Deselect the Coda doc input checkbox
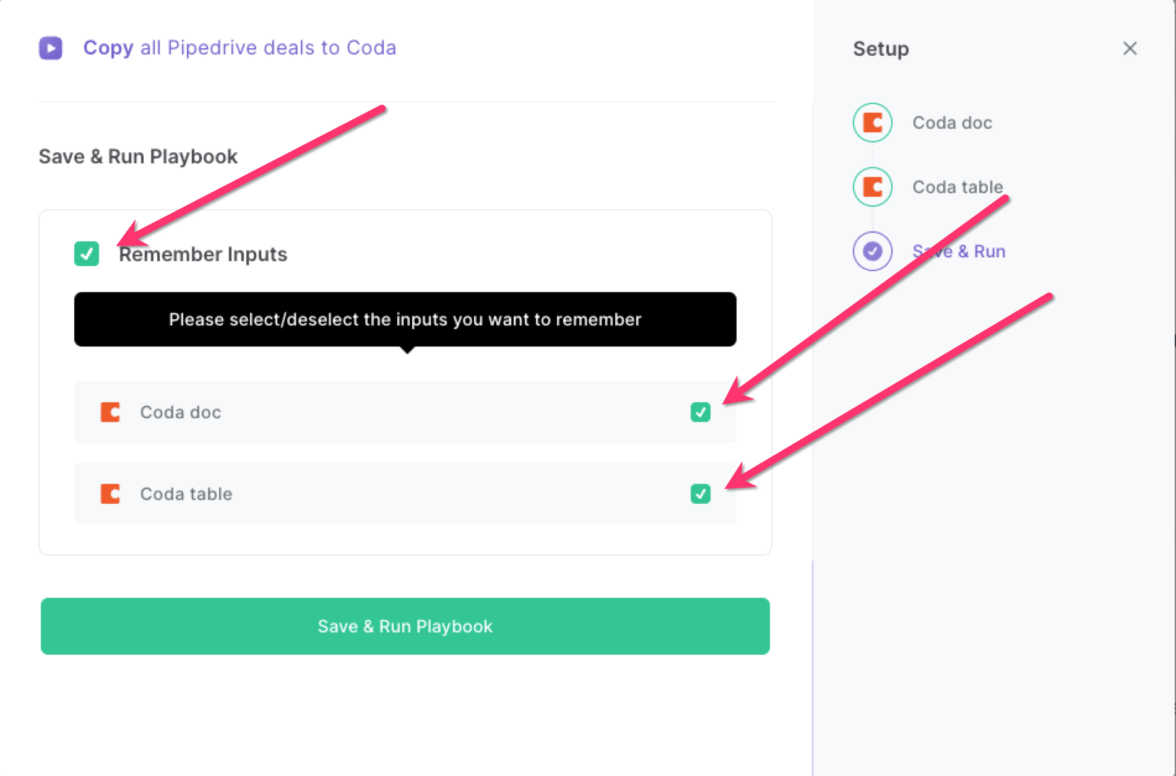Viewport: 1176px width, 776px height. click(701, 412)
